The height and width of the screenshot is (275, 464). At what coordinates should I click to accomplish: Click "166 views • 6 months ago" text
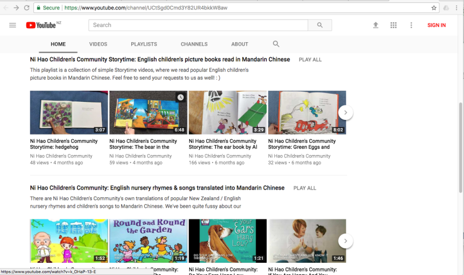tap(217, 163)
